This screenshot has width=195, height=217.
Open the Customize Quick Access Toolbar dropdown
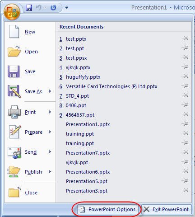coord(66,7)
